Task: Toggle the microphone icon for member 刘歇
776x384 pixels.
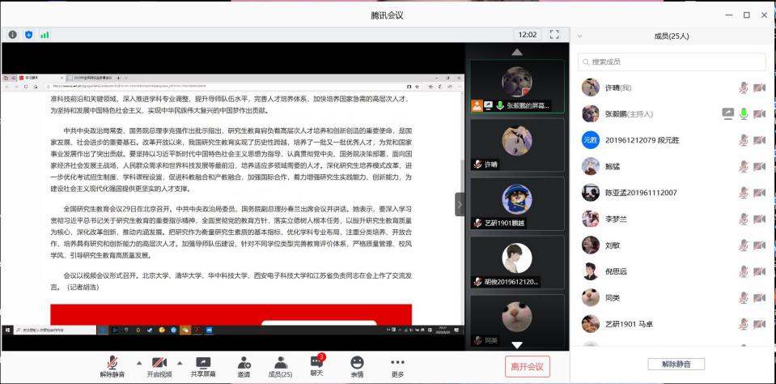Action: coord(743,245)
